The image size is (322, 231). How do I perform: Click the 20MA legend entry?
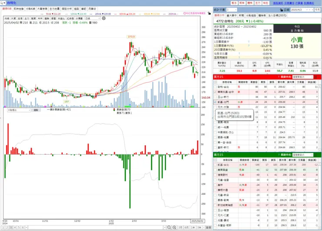[103, 14]
